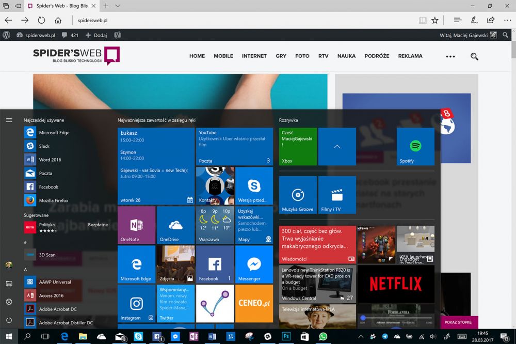Image resolution: width=516 pixels, height=344 pixels.
Task: Expand the # group header in apps list
Action: tap(25, 242)
